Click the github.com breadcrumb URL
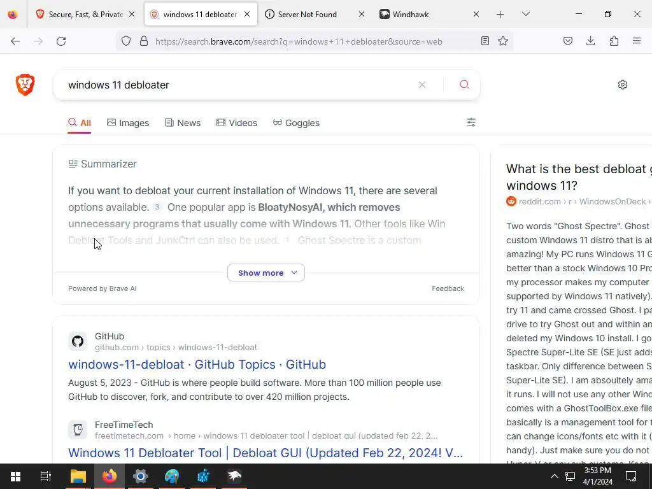This screenshot has height=489, width=652. 176,347
